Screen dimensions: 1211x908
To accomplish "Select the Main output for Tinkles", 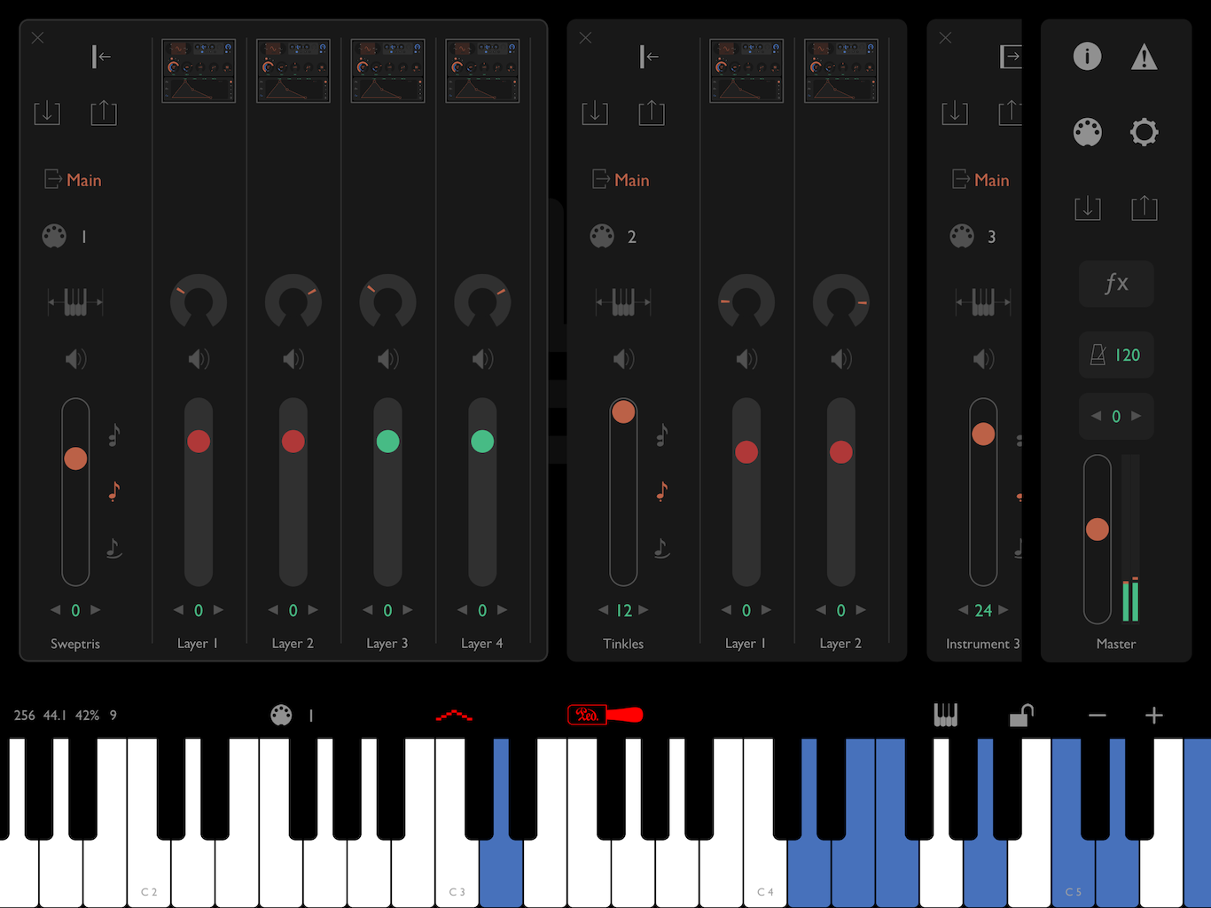I will 621,180.
